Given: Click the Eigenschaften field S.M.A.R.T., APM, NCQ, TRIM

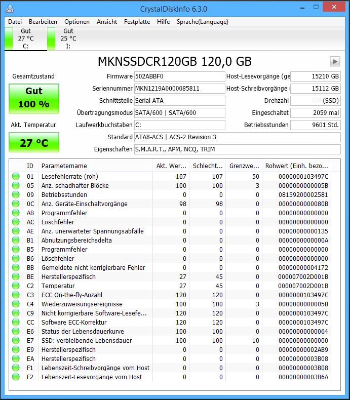Looking at the screenshot, I should point(238,149).
